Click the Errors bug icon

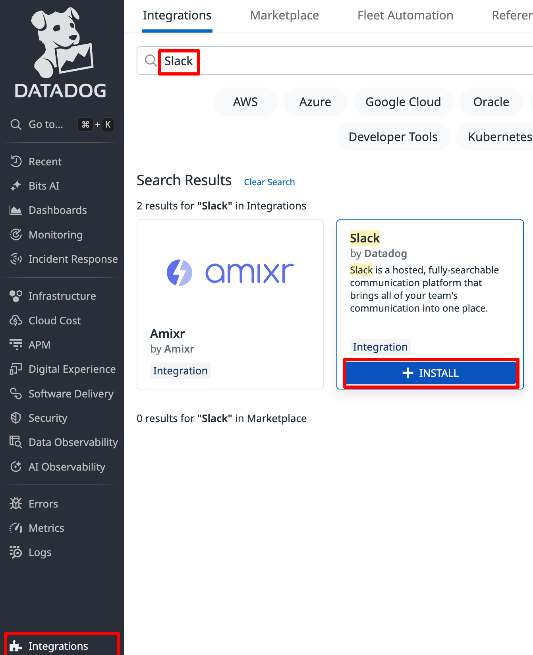click(16, 504)
